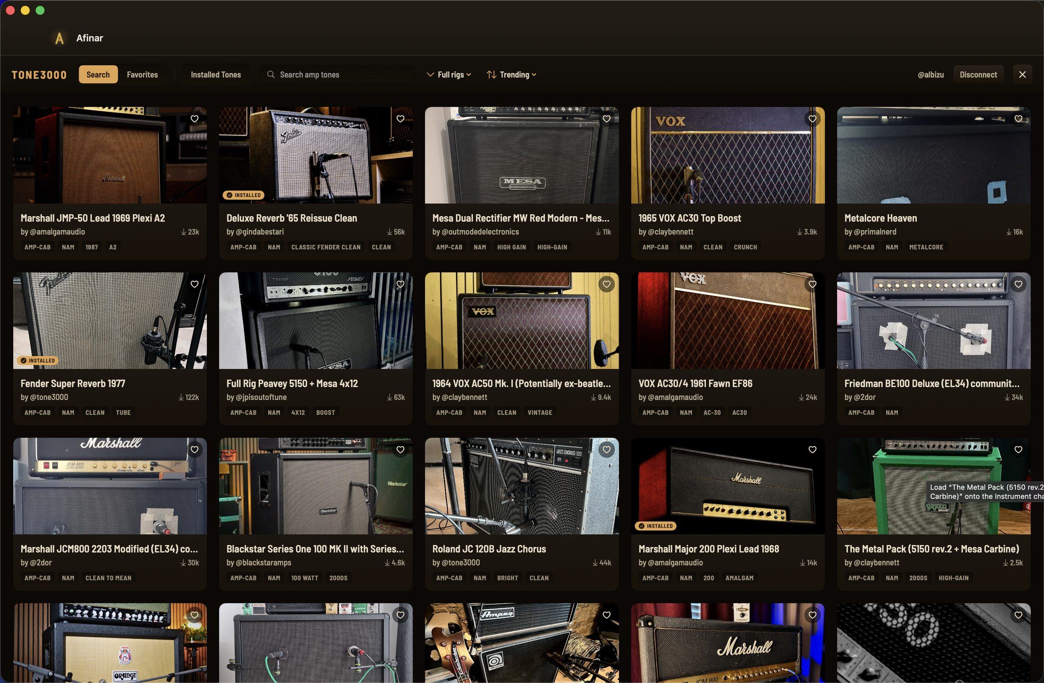1044x683 pixels.
Task: Click the sort arrows icon beside Trending
Action: point(491,74)
